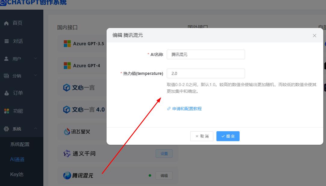Click the Azure GPT-4 label
The width and height of the screenshot is (326, 186).
click(x=86, y=66)
